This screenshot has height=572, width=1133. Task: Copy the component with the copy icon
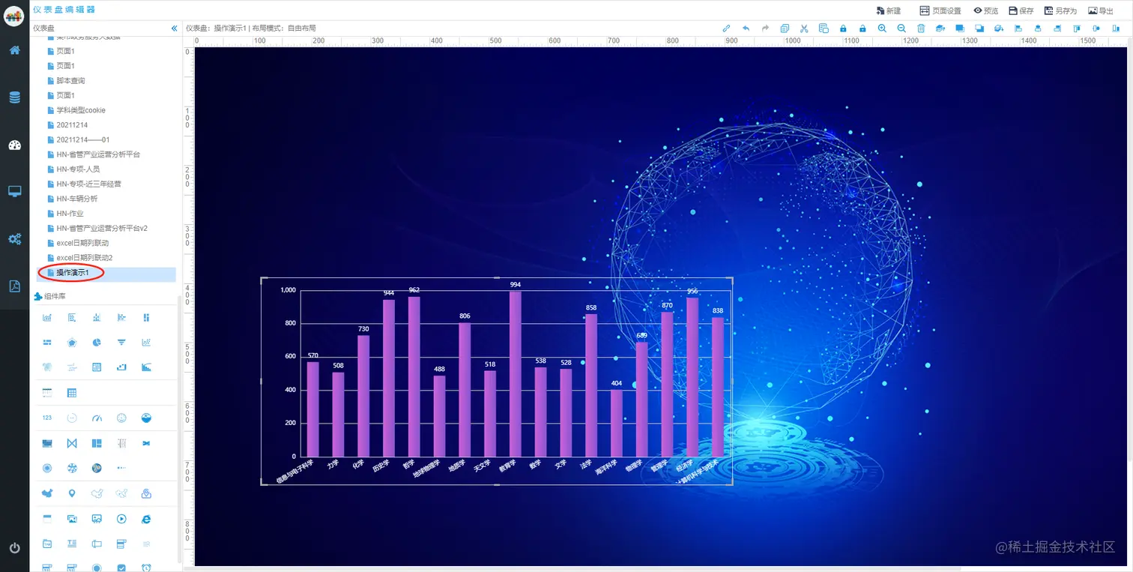785,28
